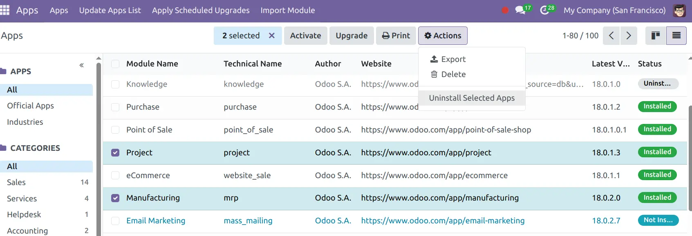Image resolution: width=692 pixels, height=236 pixels.
Task: Click the red recording indicator dot
Action: [x=505, y=10]
